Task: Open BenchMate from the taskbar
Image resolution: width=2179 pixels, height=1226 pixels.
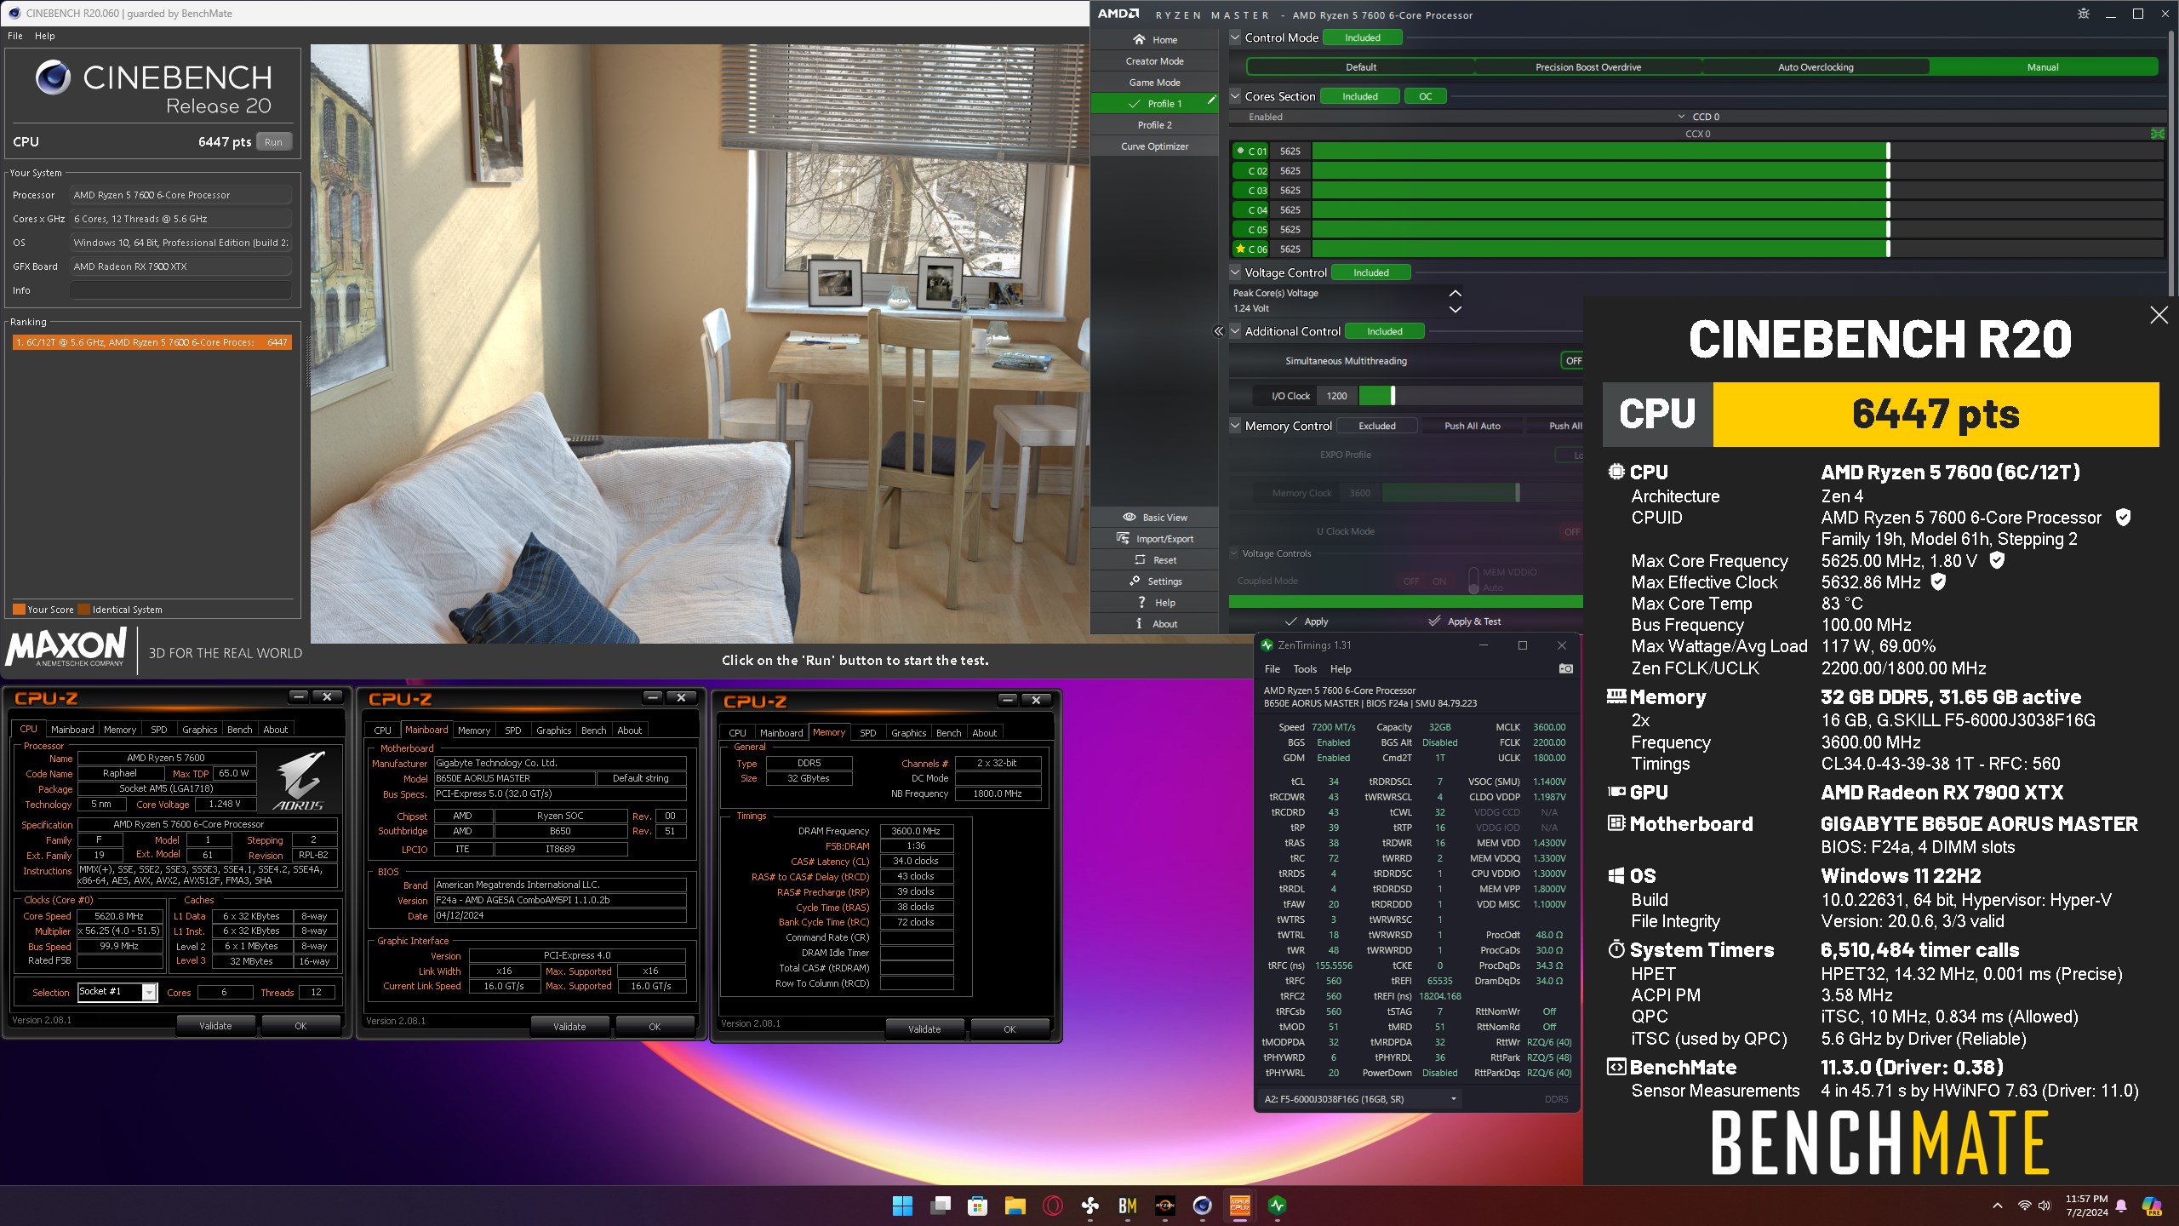Action: click(1127, 1206)
